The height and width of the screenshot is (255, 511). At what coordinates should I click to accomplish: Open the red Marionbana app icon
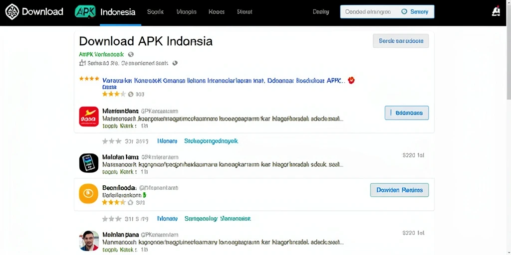click(89, 117)
